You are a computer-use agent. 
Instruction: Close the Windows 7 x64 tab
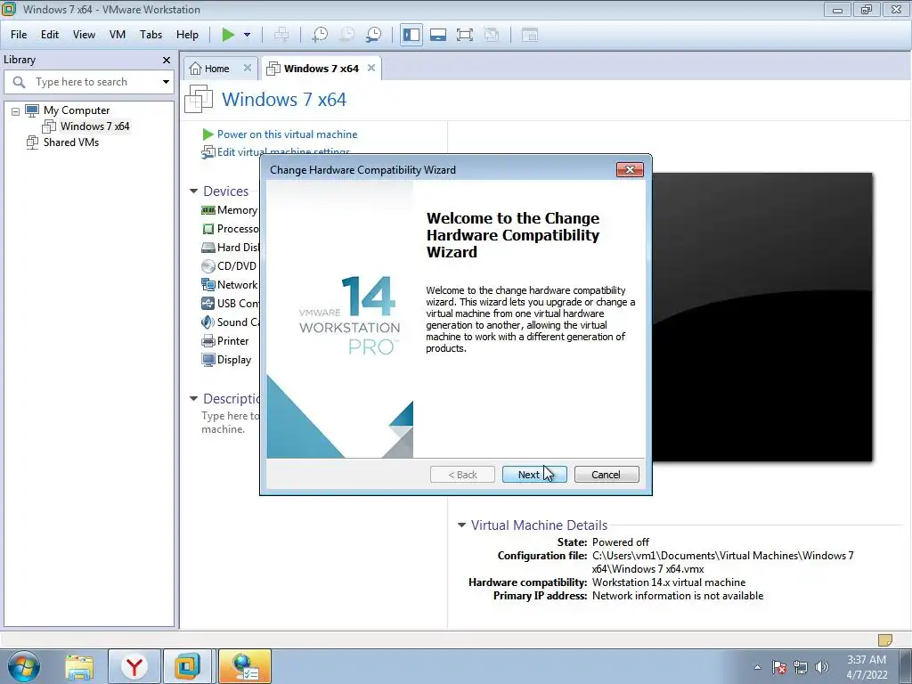[x=371, y=68]
